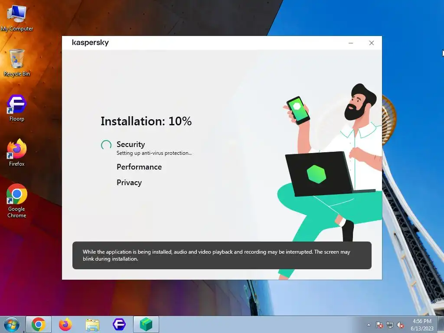The height and width of the screenshot is (333, 444).
Task: Select the Privacy installation step
Action: point(129,183)
